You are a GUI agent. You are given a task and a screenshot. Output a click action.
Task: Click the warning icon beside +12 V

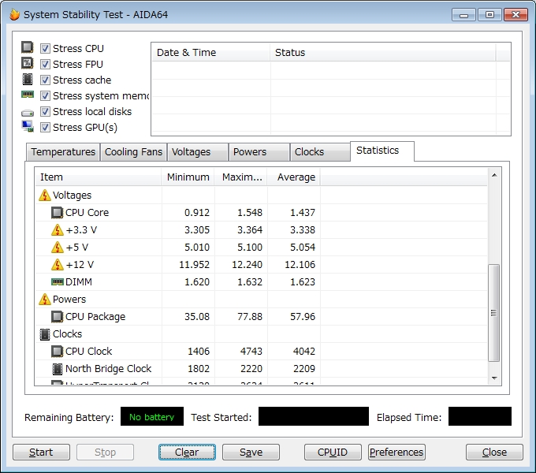click(57, 265)
